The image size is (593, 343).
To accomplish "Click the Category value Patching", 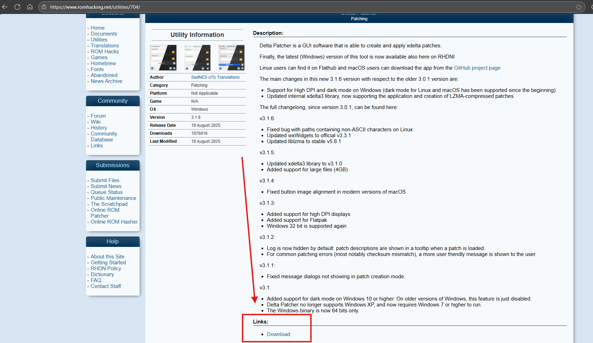I will (x=199, y=85).
